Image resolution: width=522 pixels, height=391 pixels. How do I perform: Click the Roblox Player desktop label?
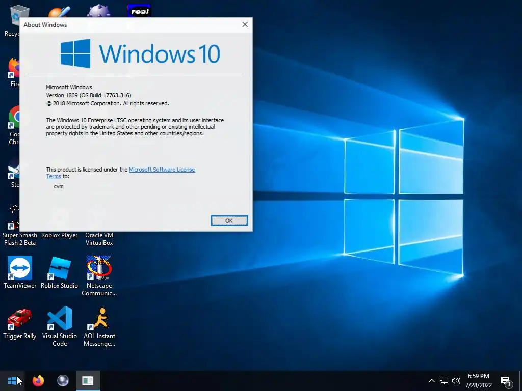point(59,235)
